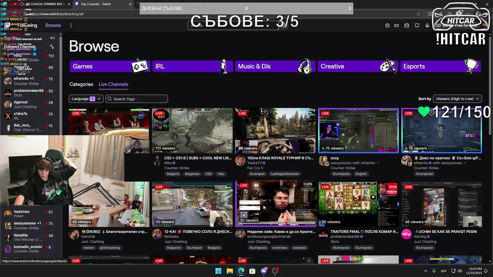Open Discord from the taskbar
The width and height of the screenshot is (493, 277).
264,271
